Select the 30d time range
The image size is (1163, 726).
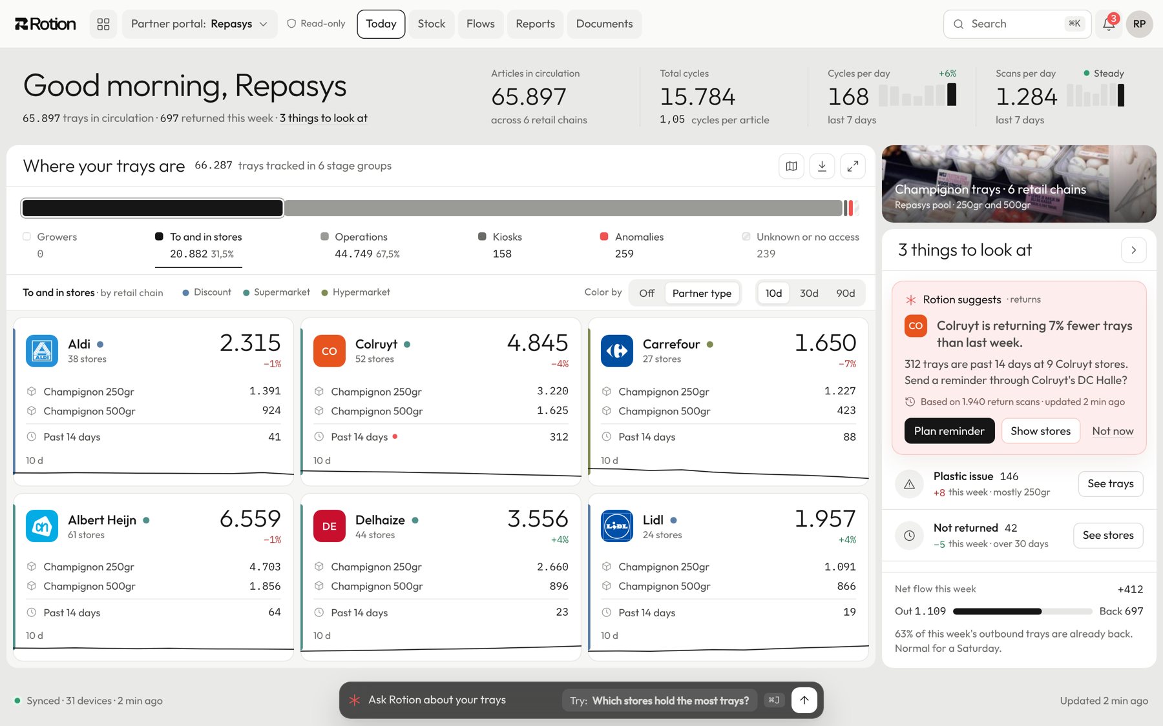pos(809,293)
